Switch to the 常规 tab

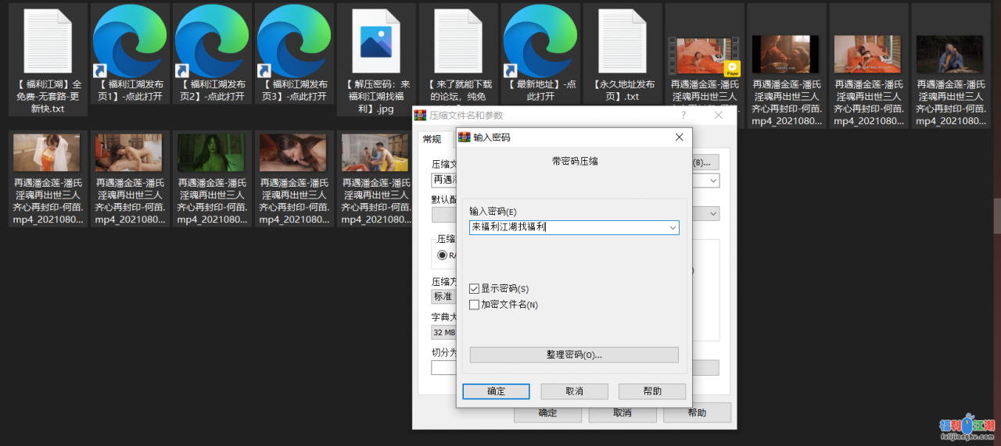click(x=432, y=139)
